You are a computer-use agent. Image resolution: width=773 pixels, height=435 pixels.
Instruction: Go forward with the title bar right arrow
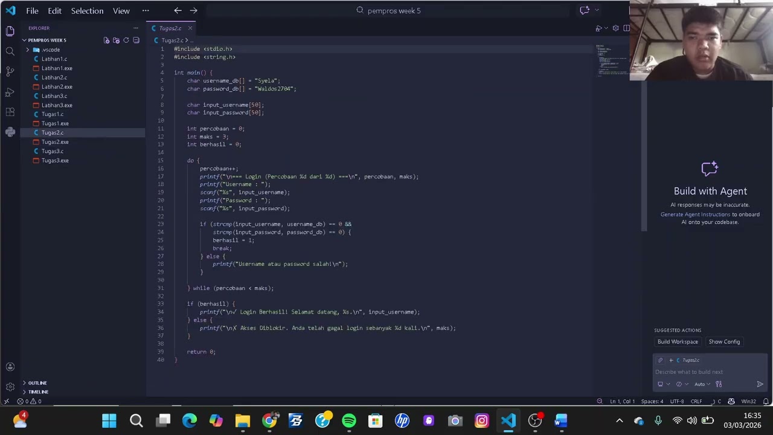pyautogui.click(x=193, y=10)
